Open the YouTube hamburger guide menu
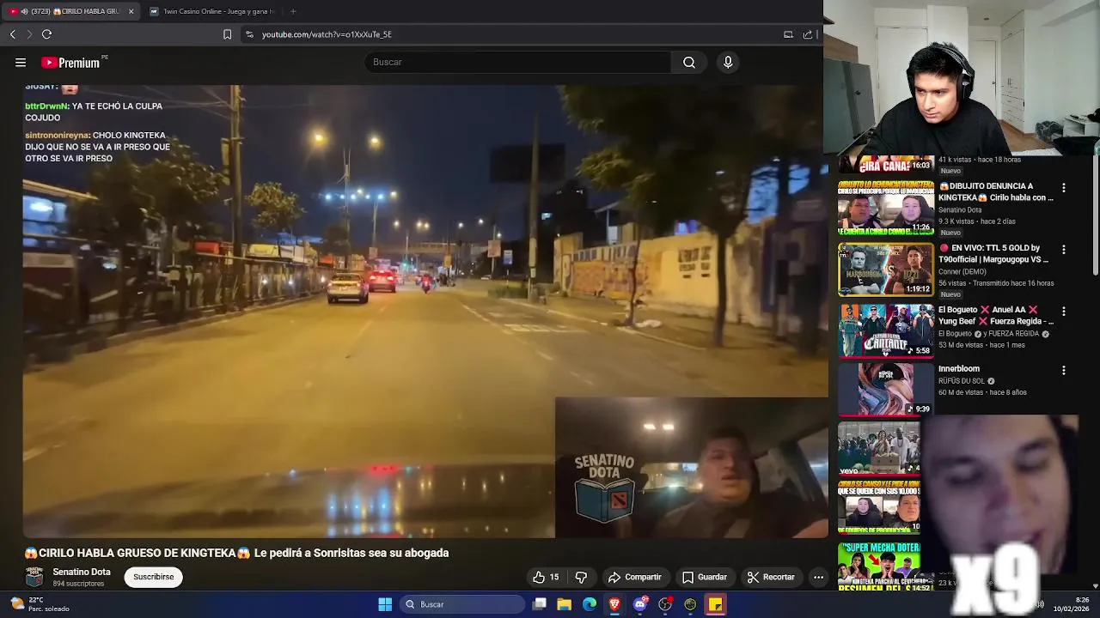Viewport: 1100px width, 618px height. (21, 62)
